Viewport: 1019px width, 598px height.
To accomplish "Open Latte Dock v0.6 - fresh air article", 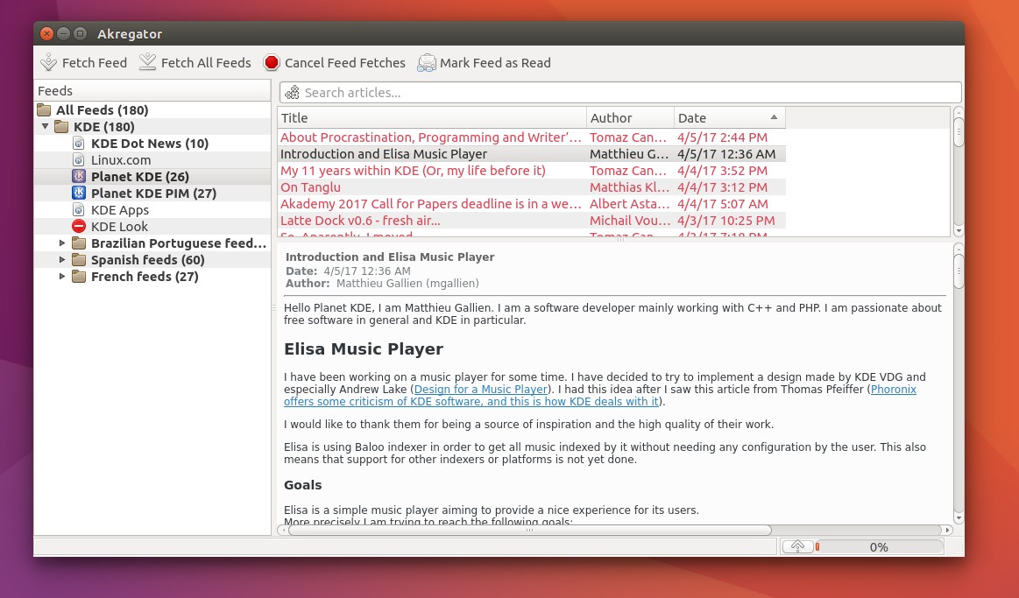I will [x=360, y=220].
